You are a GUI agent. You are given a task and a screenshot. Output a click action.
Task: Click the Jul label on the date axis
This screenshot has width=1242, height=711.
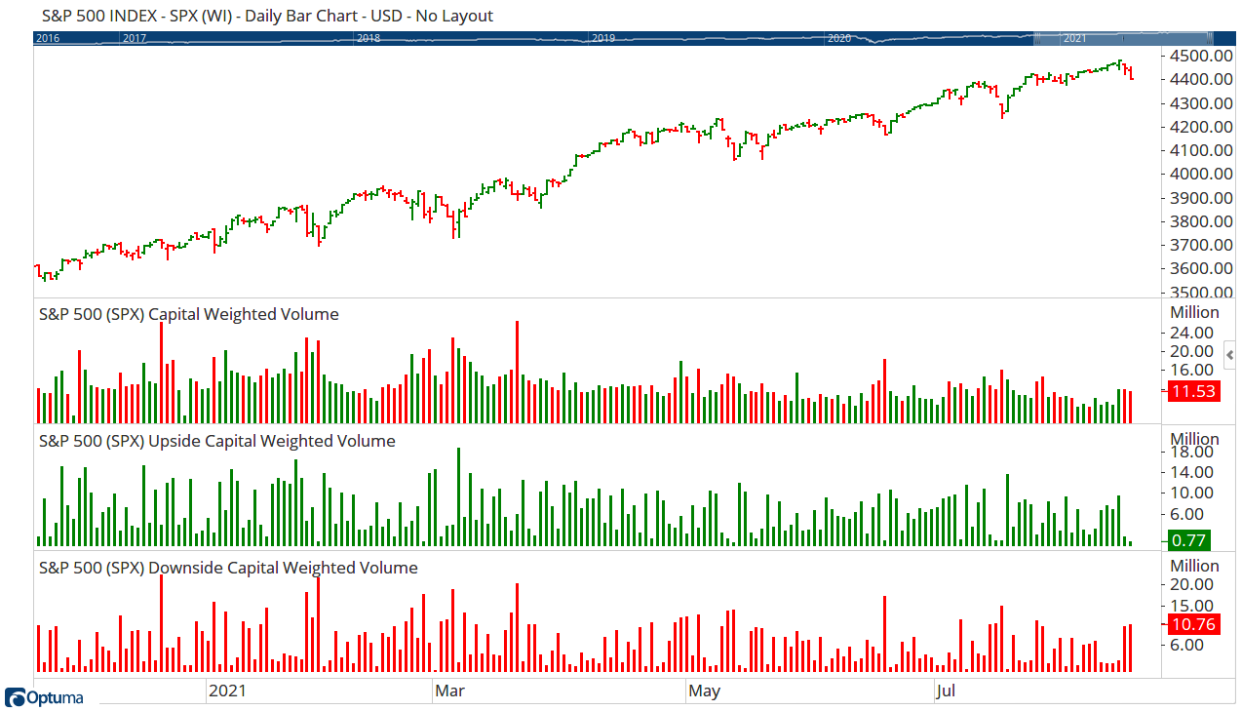945,691
